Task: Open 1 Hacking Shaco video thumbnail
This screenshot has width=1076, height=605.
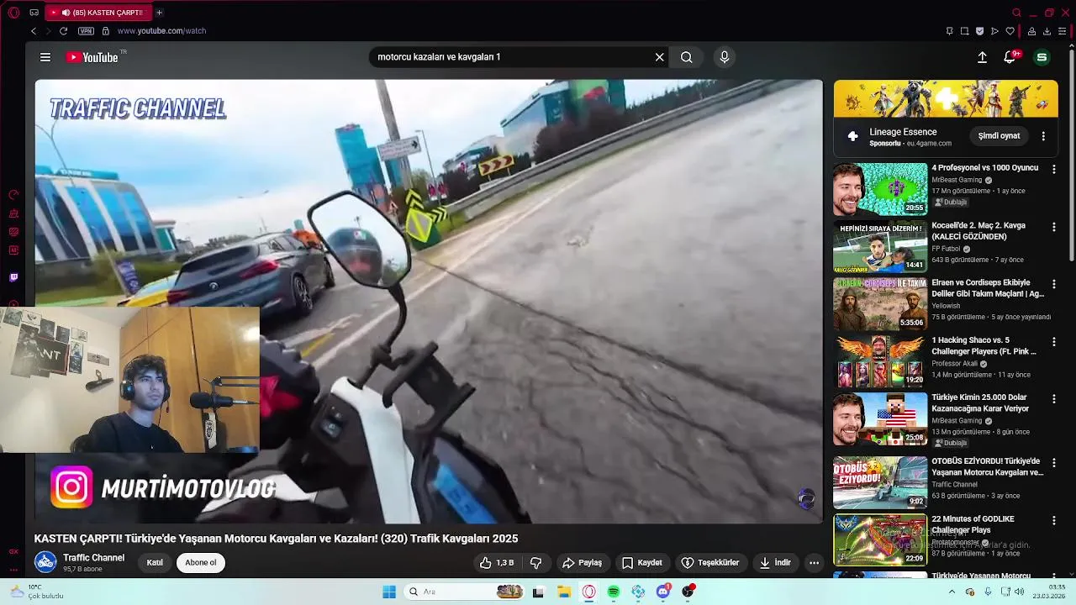Action: (880, 361)
